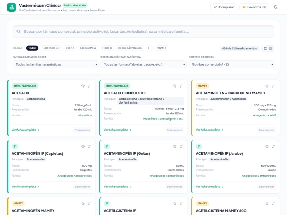Screen dimensions: 287x215
Task: Star the ACETAMINOFÉN + NAPROXENO MAMEY card
Action: click(267, 86)
